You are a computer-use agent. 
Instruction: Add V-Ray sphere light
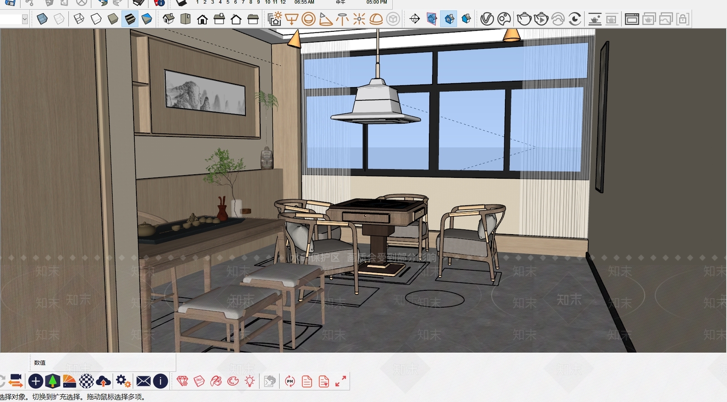[308, 19]
